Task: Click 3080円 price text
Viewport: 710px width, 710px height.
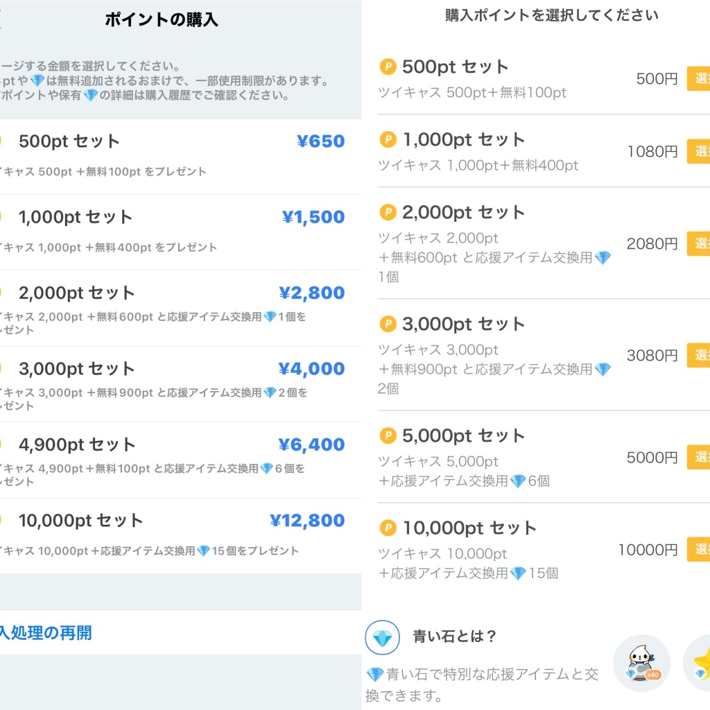Action: tap(652, 356)
